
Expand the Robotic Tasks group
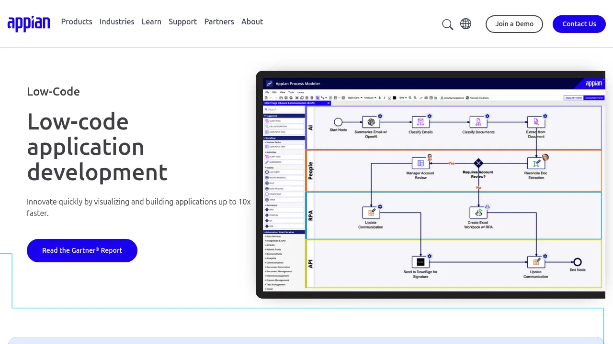click(x=273, y=249)
